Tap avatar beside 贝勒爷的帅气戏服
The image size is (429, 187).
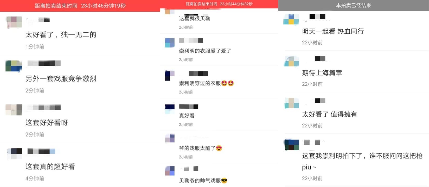[x=170, y=171]
